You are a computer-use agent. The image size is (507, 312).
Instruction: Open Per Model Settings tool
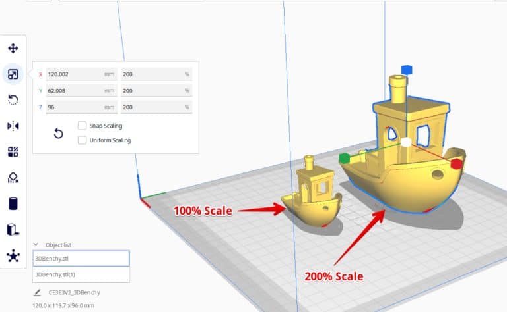[13, 152]
